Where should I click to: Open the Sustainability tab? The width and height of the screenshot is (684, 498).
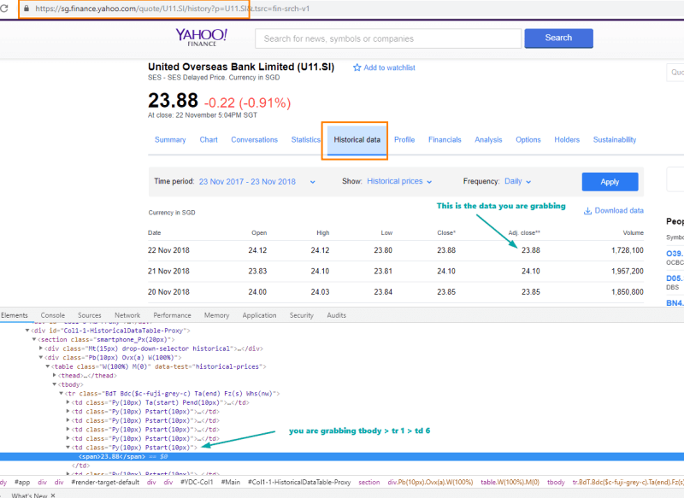coord(614,140)
